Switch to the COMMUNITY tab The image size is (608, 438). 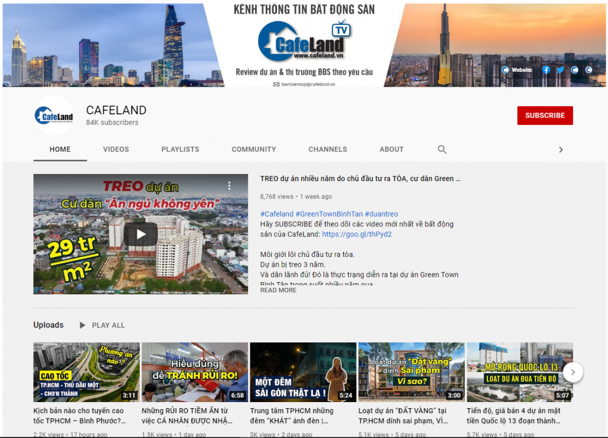pos(254,149)
